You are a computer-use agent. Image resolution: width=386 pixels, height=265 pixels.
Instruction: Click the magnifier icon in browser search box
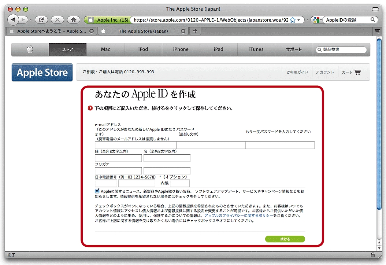373,20
